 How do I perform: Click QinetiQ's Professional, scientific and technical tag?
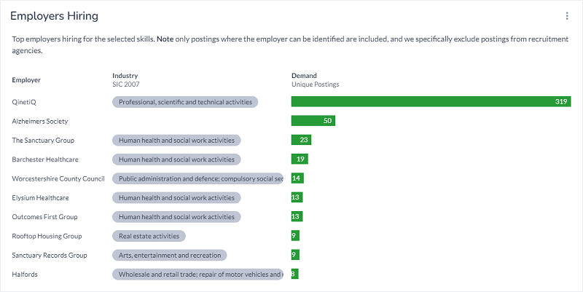[185, 102]
